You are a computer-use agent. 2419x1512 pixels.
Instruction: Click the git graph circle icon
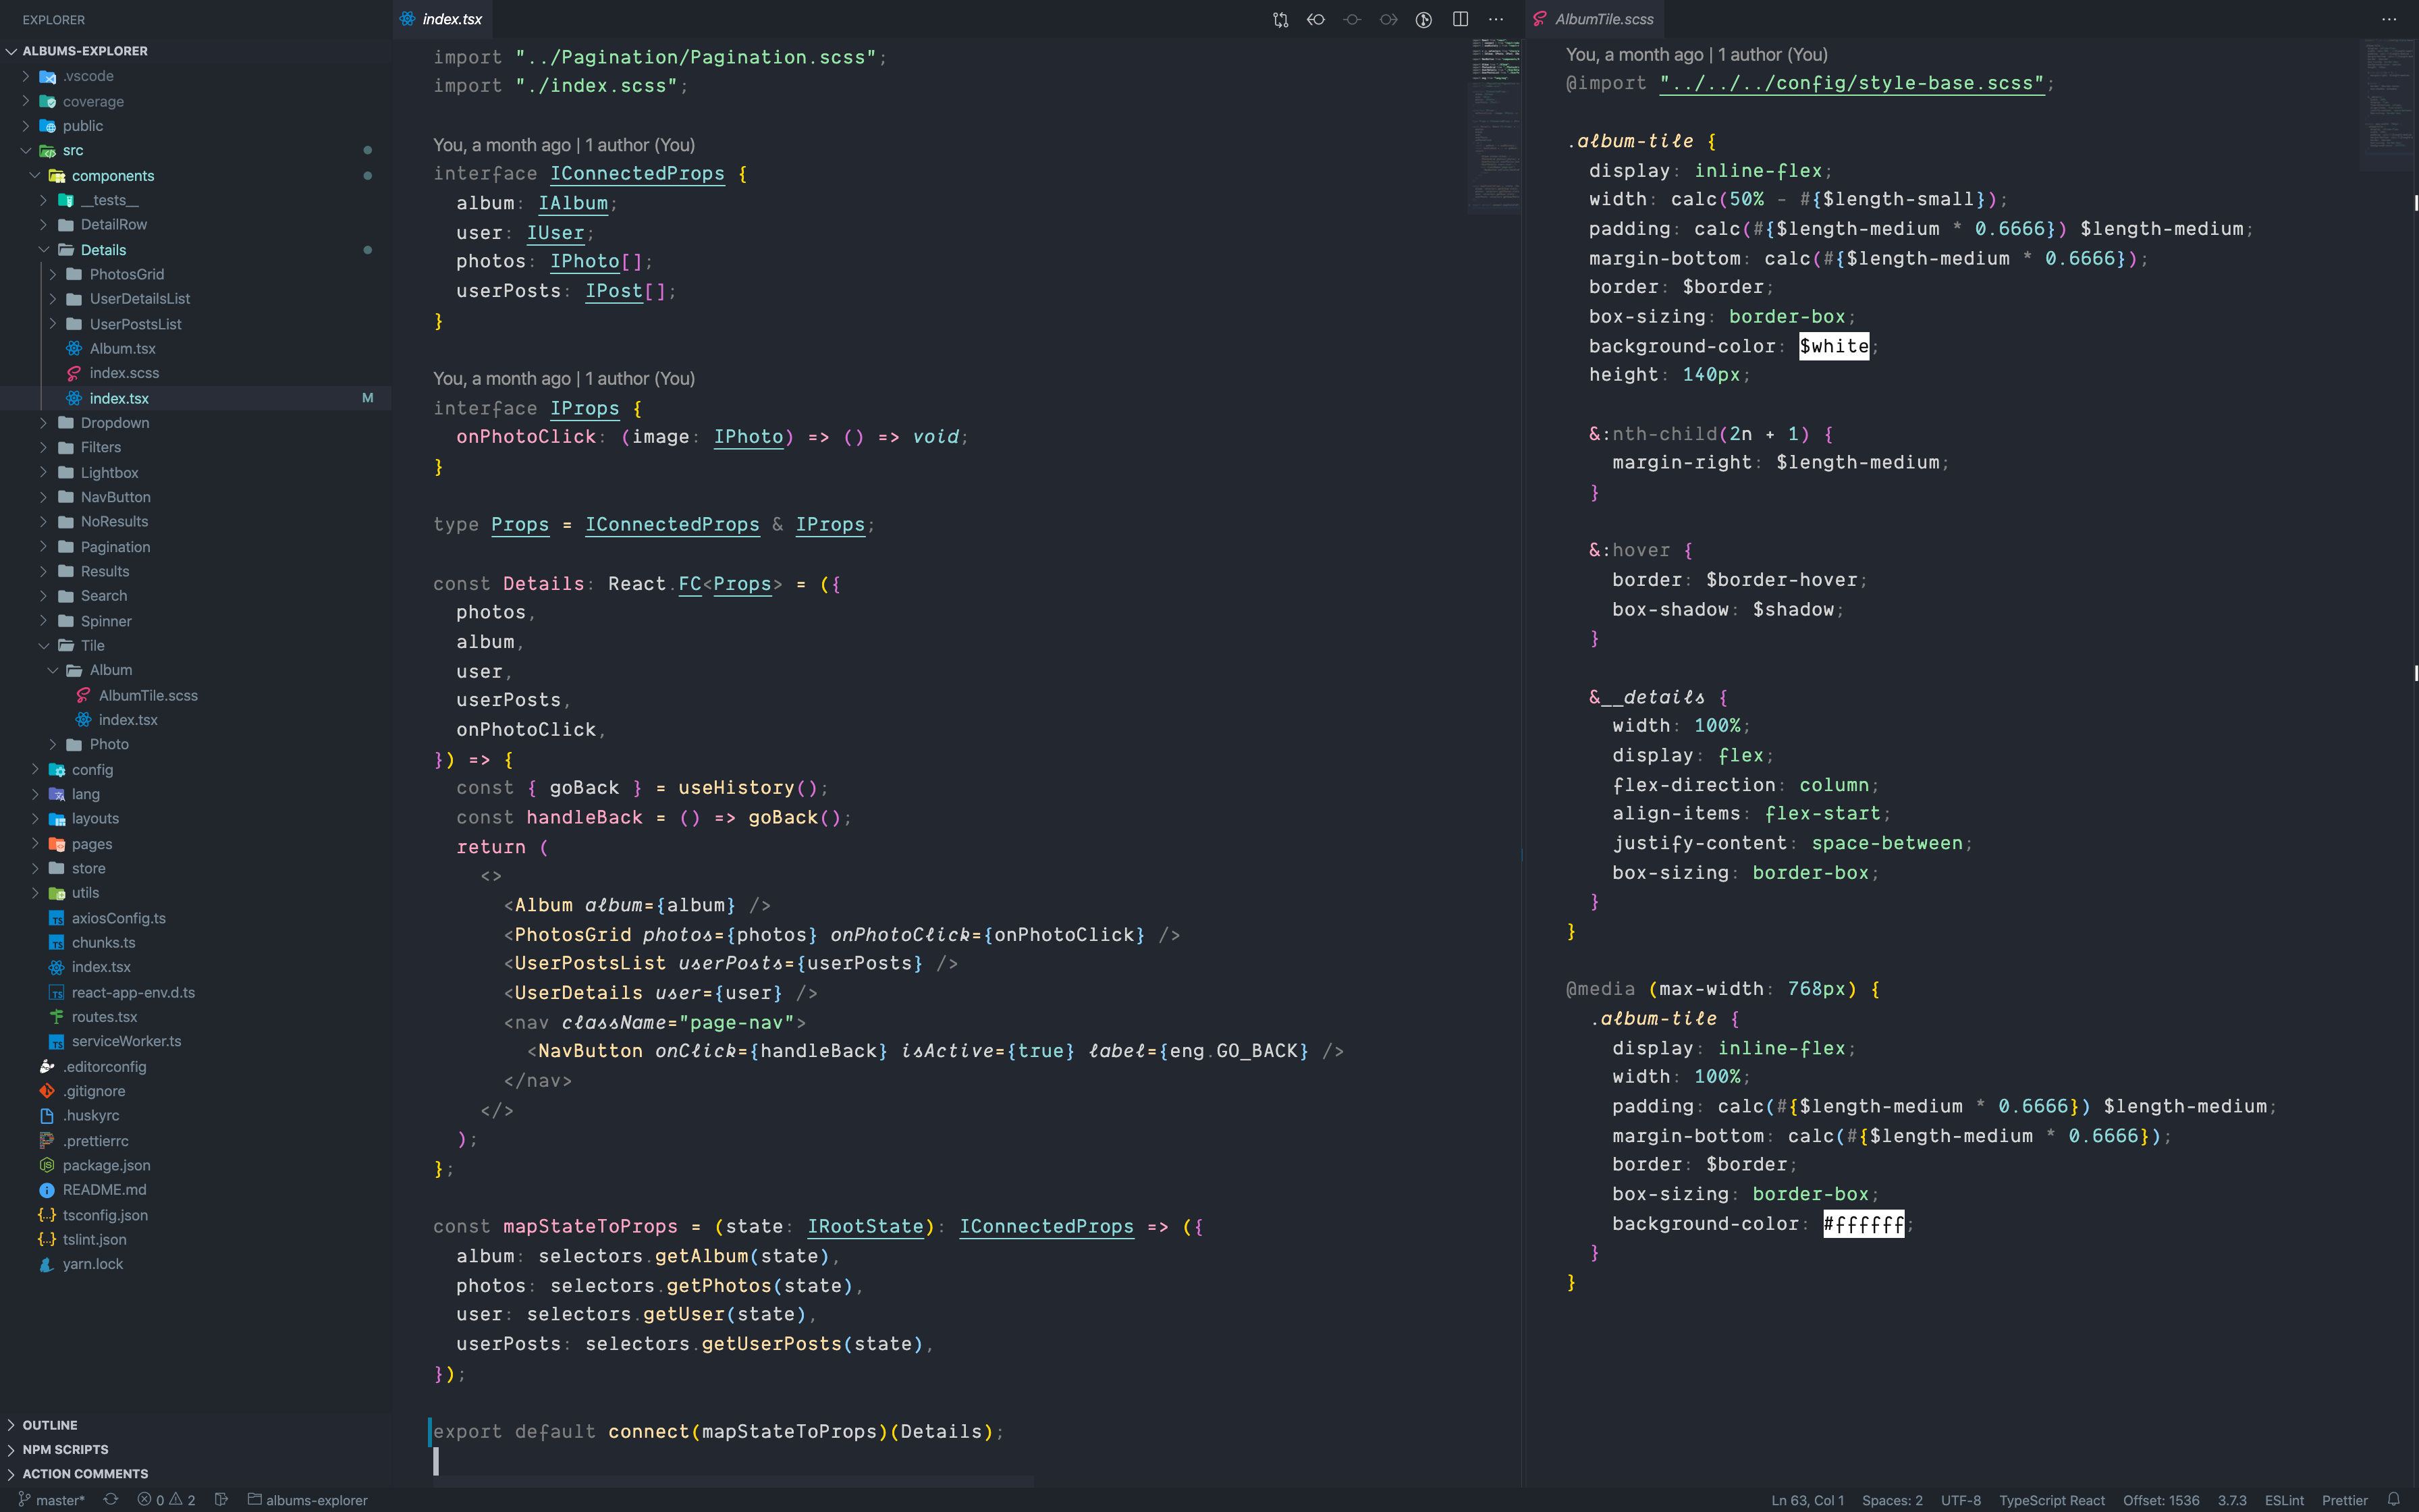click(x=1423, y=19)
